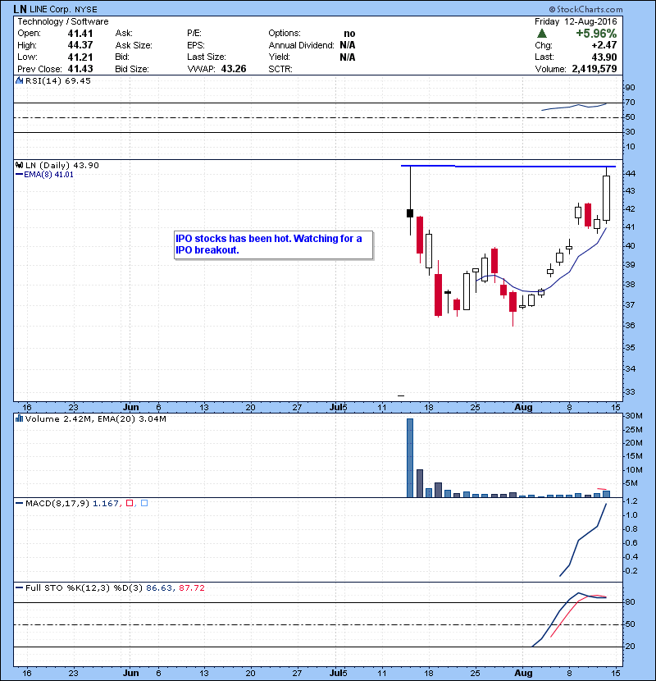This screenshot has height=681, width=656.
Task: Click the High value 44.37
Action: 80,45
